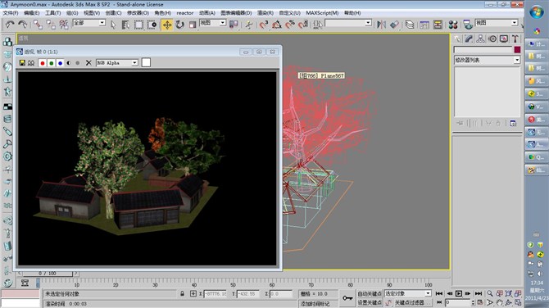Open the render type dropdown on toolbar right

(x=496, y=23)
